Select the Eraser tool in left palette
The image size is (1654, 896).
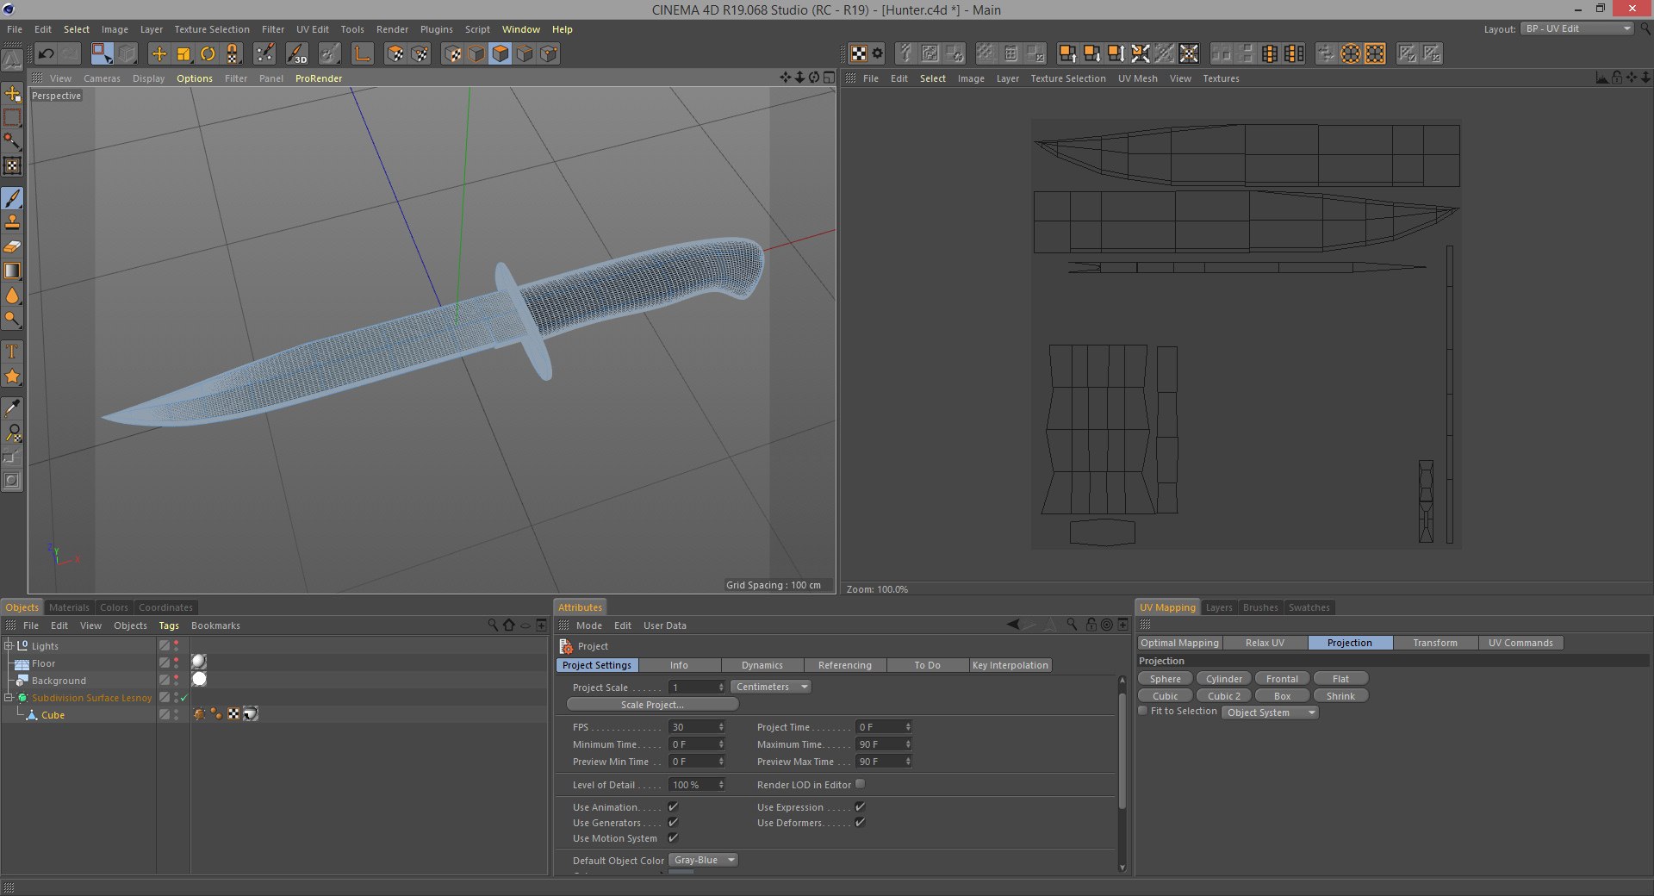pos(12,246)
